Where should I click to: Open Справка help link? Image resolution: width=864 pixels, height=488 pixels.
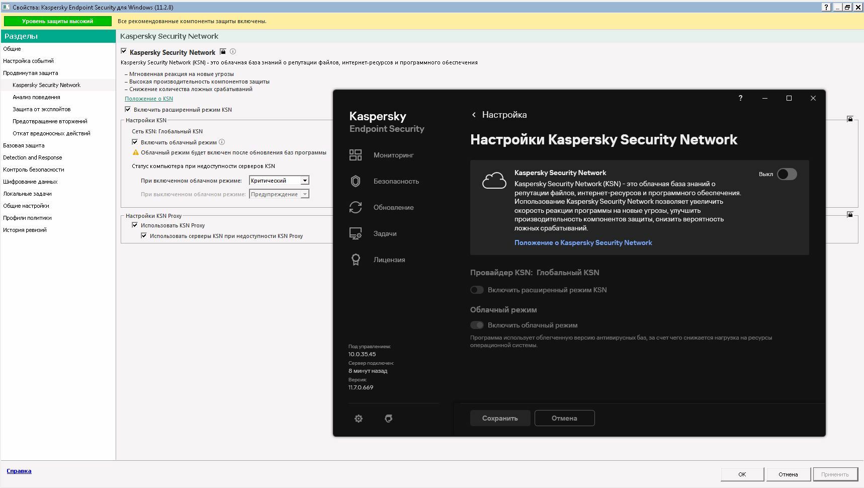[19, 471]
